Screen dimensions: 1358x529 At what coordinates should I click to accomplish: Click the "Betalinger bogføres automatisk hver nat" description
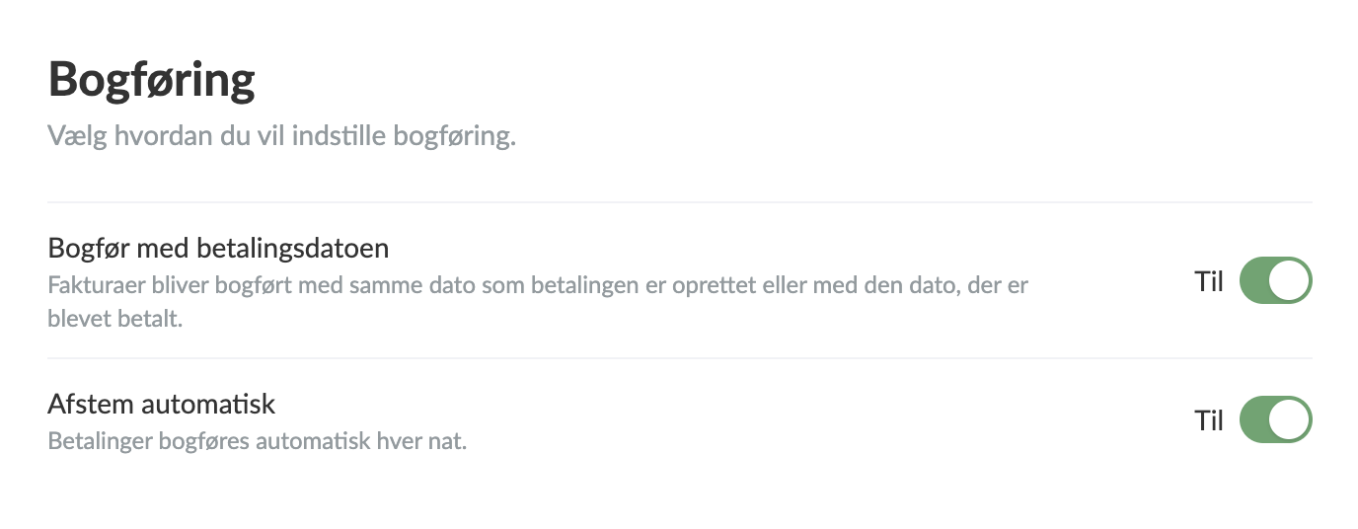coord(257,440)
